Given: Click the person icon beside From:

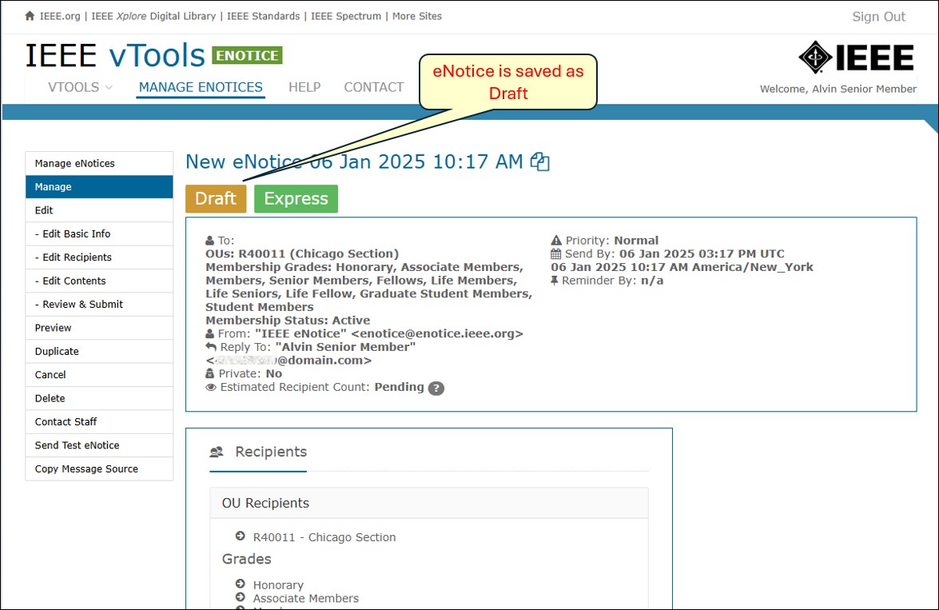Looking at the screenshot, I should coord(209,333).
